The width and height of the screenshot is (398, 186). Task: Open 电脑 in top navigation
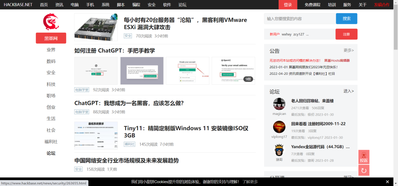click(74, 4)
